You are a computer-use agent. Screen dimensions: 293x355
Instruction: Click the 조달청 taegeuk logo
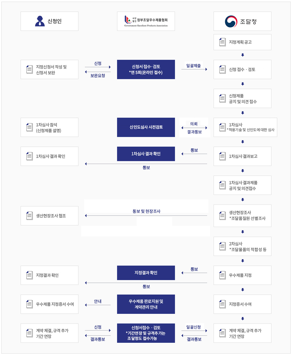[231, 21]
